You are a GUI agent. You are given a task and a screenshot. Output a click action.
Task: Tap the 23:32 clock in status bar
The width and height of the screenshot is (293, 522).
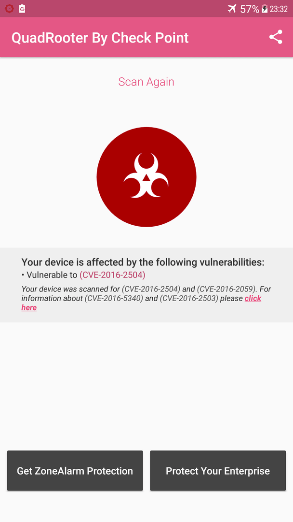pyautogui.click(x=279, y=9)
